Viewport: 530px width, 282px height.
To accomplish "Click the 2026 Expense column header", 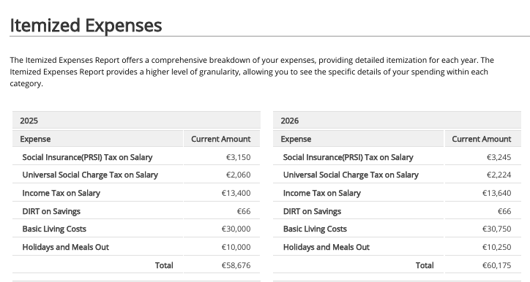I will [x=358, y=139].
